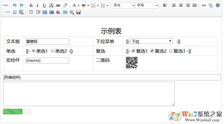Toggle strikethrough ABC formatting
The width and height of the screenshot is (224, 124).
tap(58, 5)
